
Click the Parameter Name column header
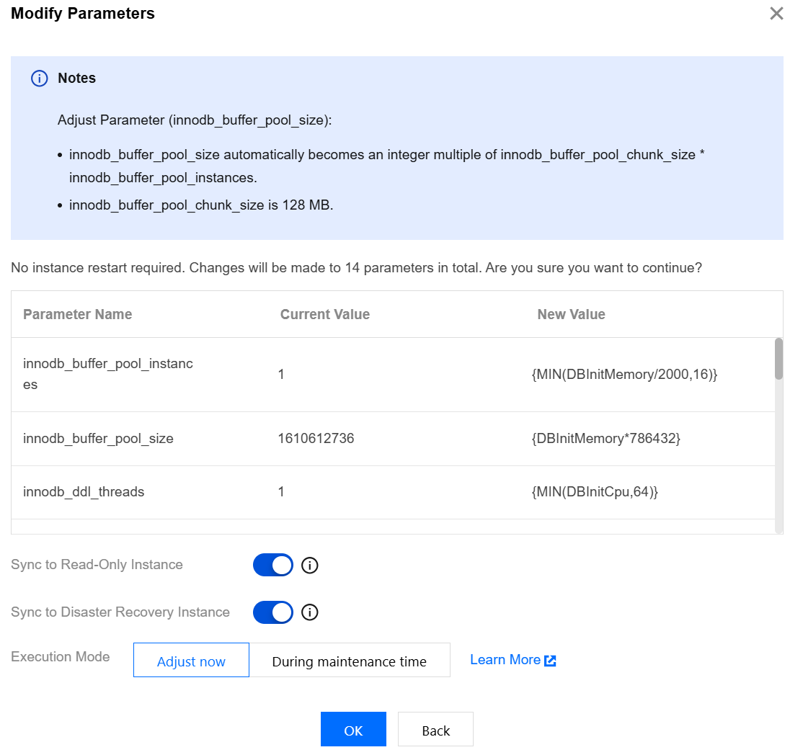78,315
